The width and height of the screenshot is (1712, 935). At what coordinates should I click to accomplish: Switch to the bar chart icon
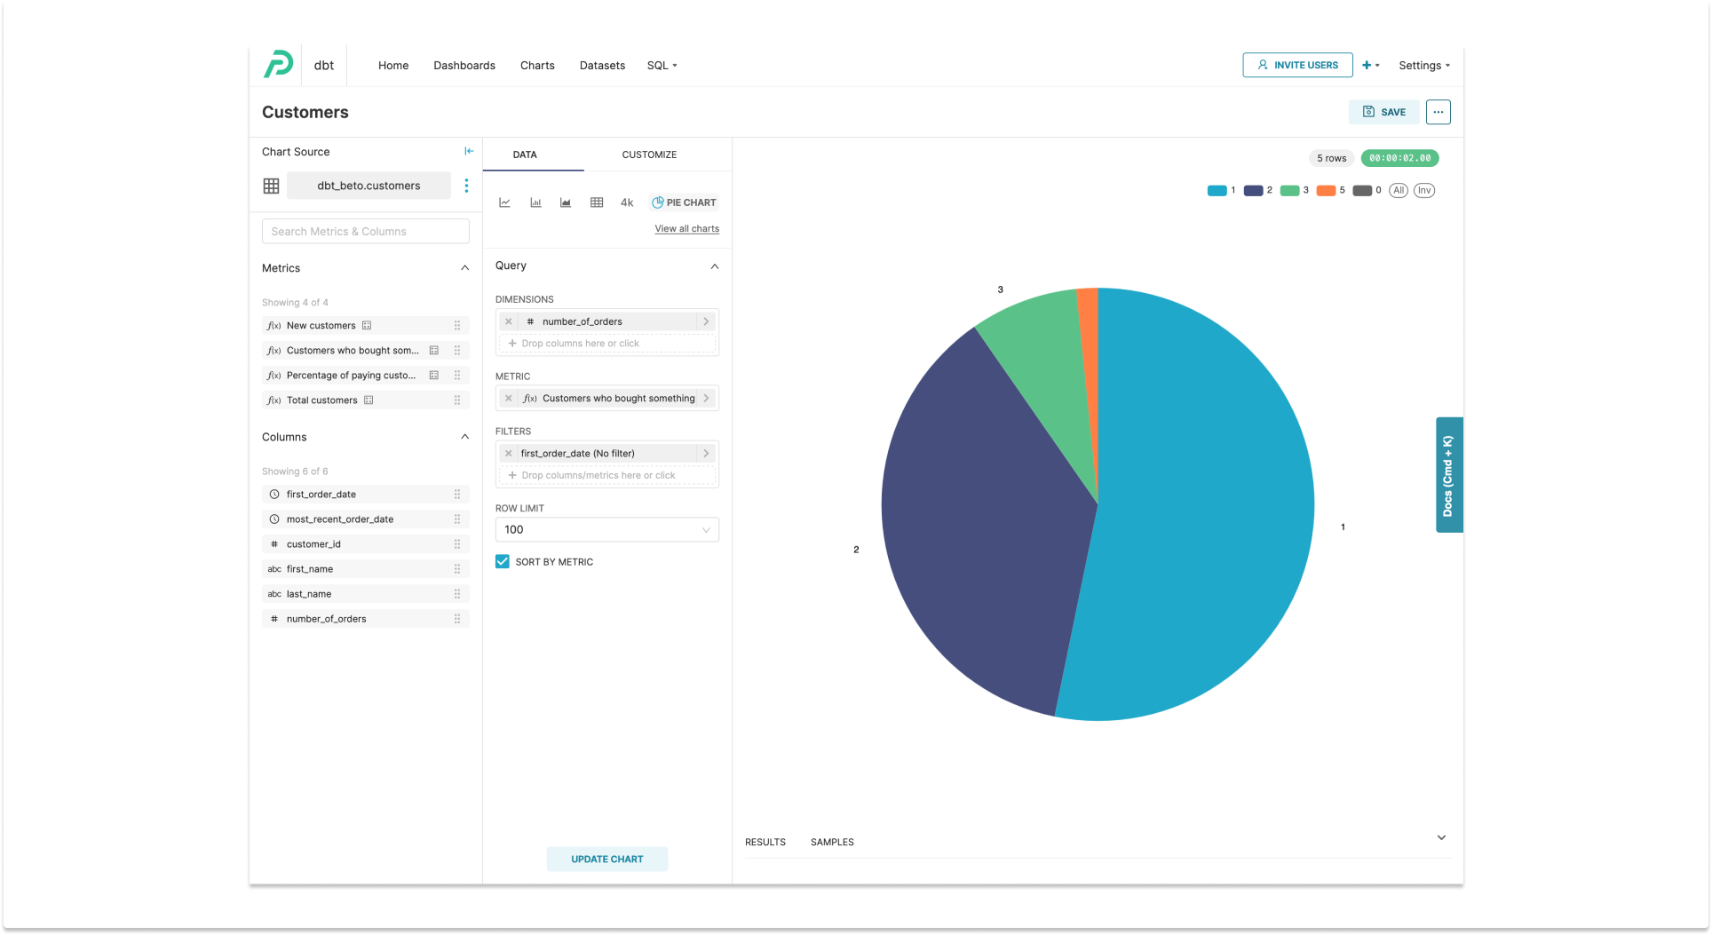click(535, 202)
